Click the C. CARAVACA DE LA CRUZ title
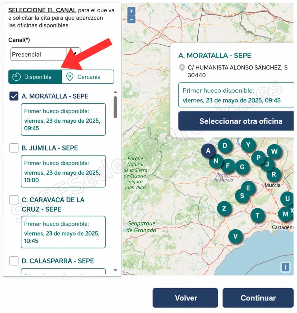Viewport: 297px width, 313px height. point(53,204)
